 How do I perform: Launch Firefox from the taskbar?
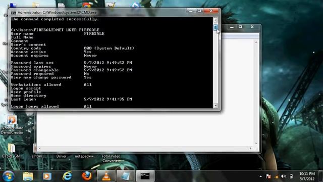tap(87, 176)
